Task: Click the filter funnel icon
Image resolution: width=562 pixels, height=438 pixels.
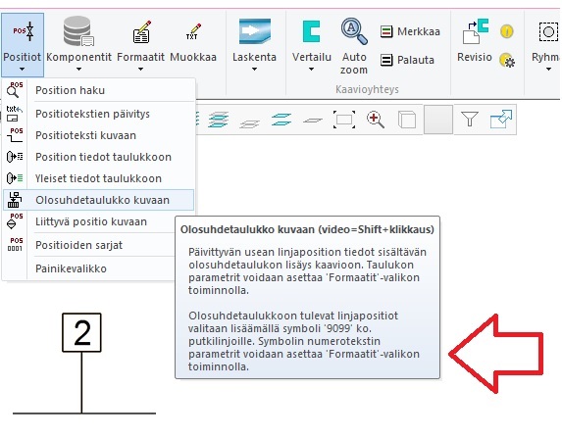Action: [x=469, y=120]
